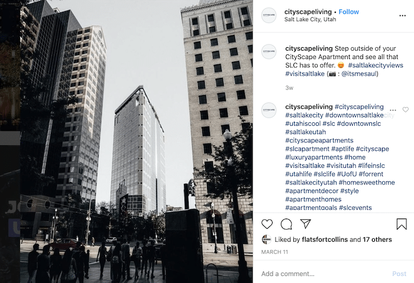Like the post with the heart icon
This screenshot has width=414, height=283.
pos(267,224)
